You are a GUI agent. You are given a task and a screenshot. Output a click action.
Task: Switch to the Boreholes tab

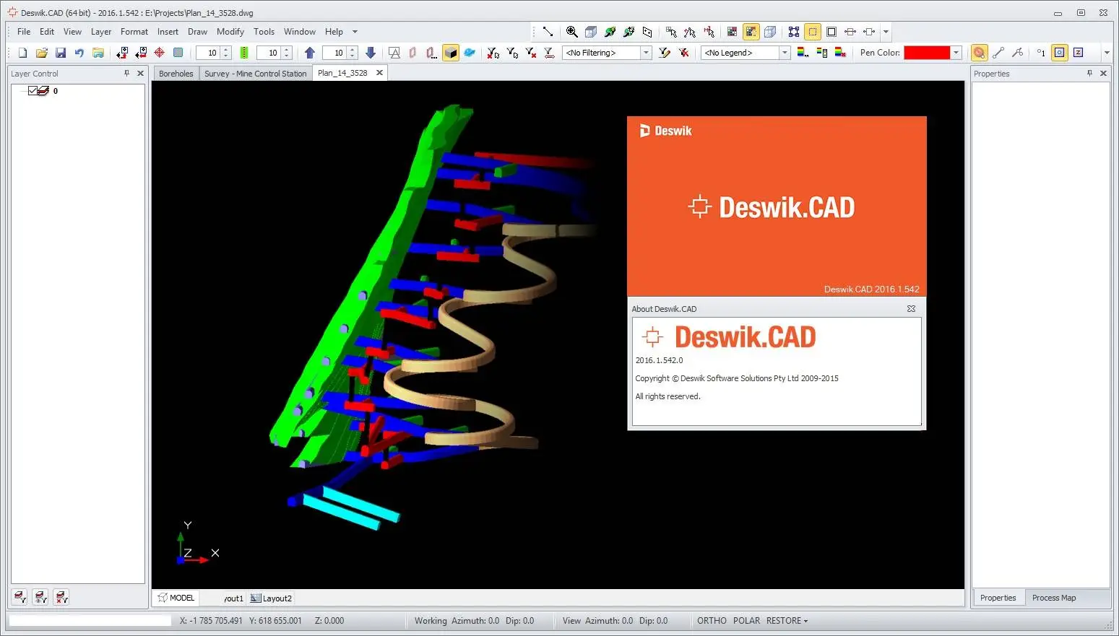coord(176,74)
